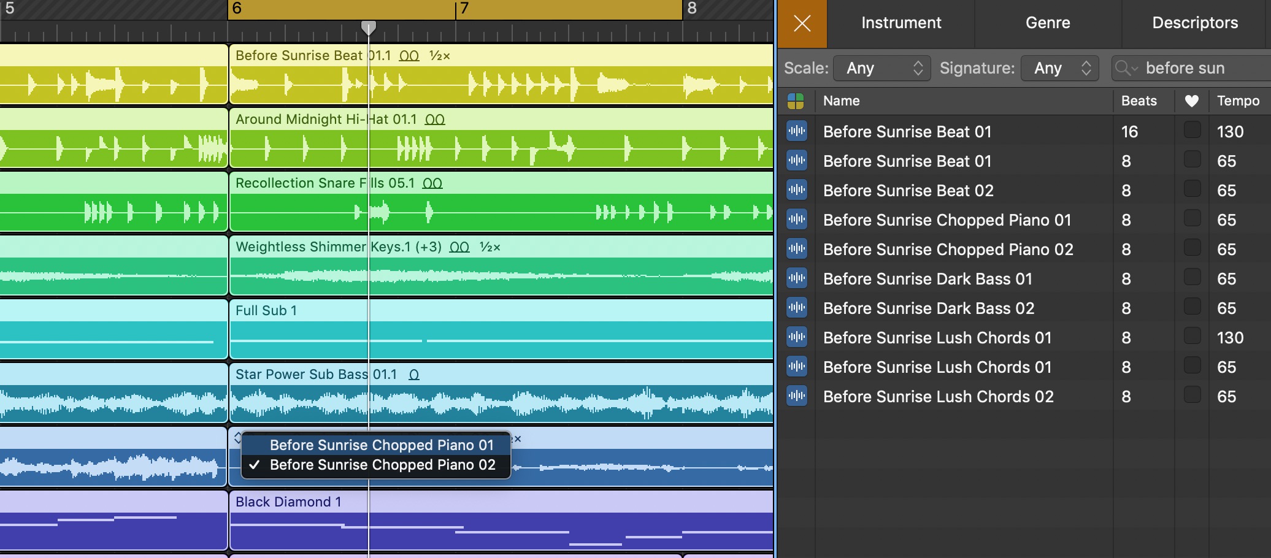The height and width of the screenshot is (558, 1271).
Task: Click the loop icon beside Before Sunrise Lush Chords 02
Action: tap(796, 396)
